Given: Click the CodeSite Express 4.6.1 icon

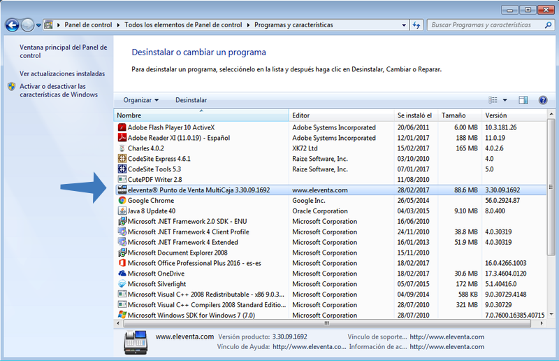Looking at the screenshot, I should 122,158.
